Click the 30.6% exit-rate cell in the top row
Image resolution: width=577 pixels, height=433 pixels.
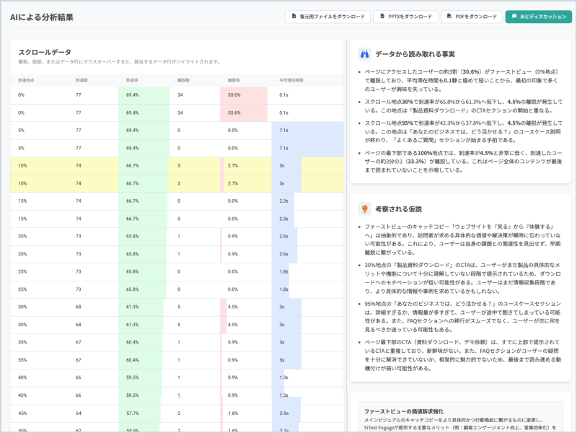coord(234,95)
